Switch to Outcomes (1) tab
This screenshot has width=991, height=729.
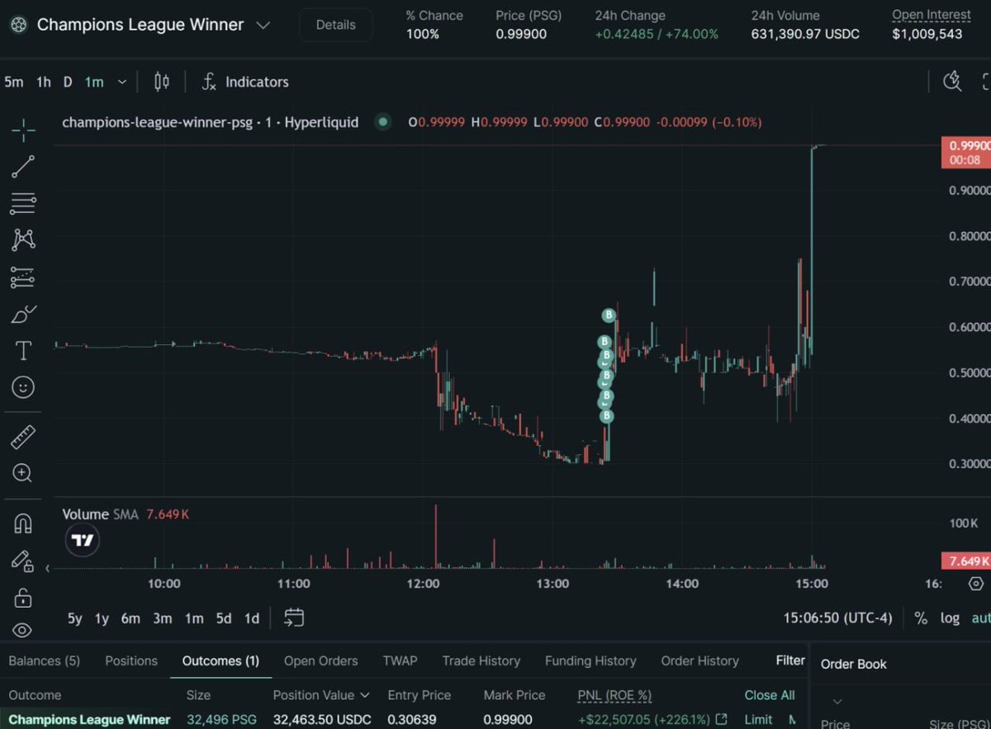coord(220,660)
